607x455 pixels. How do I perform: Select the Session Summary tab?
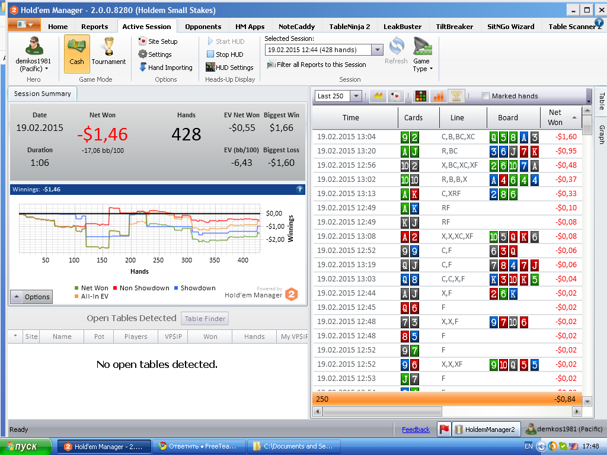(43, 94)
